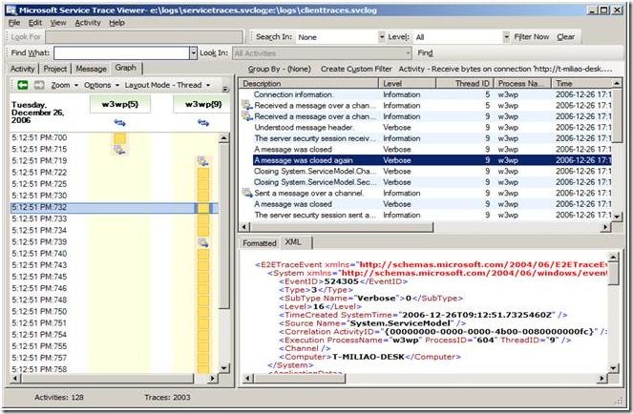Click the message icon at 5:12:51 PM:715
The width and height of the screenshot is (633, 414).
(x=119, y=150)
